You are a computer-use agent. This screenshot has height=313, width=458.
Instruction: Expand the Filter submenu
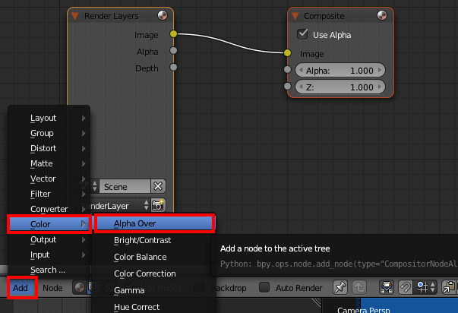(x=49, y=194)
